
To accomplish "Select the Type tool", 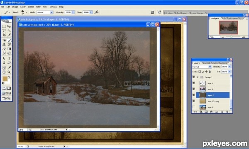I will pyautogui.click(x=9, y=58).
